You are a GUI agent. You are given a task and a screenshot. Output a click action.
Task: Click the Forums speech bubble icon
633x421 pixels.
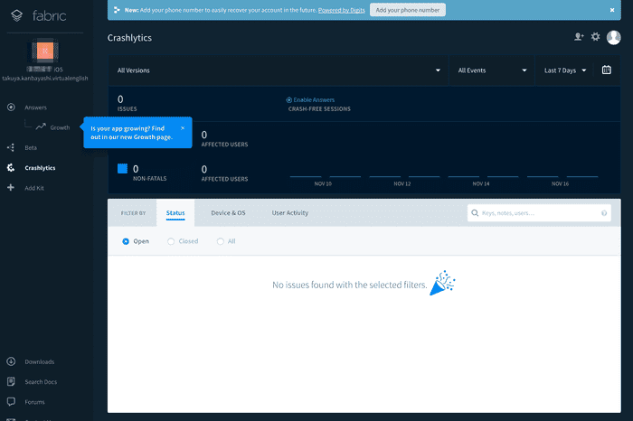click(x=11, y=402)
